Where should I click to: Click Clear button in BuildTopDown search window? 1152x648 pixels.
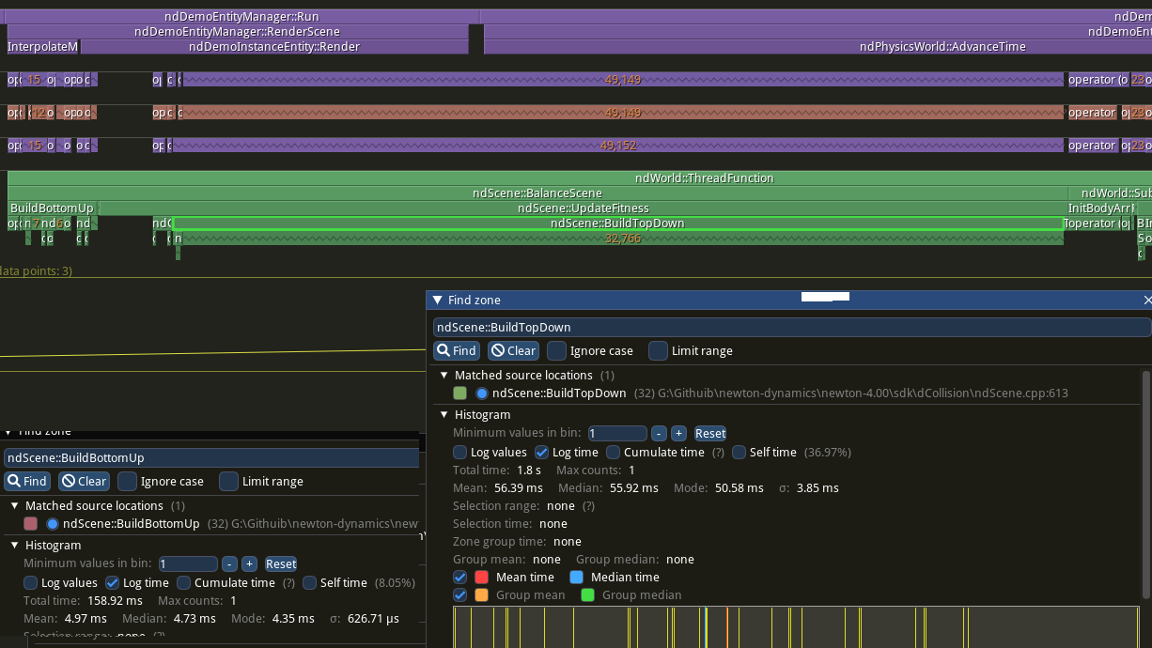512,350
